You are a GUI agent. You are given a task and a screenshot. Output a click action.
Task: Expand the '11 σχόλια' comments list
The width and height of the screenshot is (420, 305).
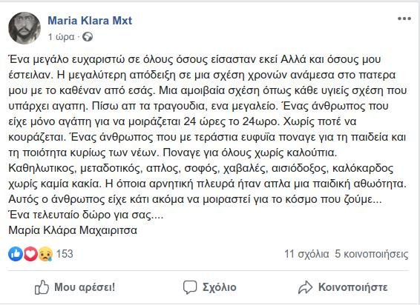point(306,254)
